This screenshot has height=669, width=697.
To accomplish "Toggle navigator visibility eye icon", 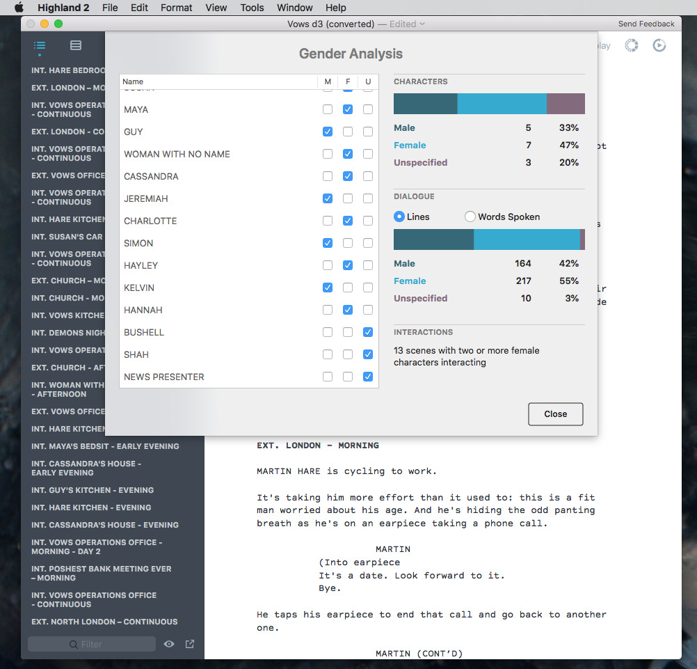I will [169, 644].
